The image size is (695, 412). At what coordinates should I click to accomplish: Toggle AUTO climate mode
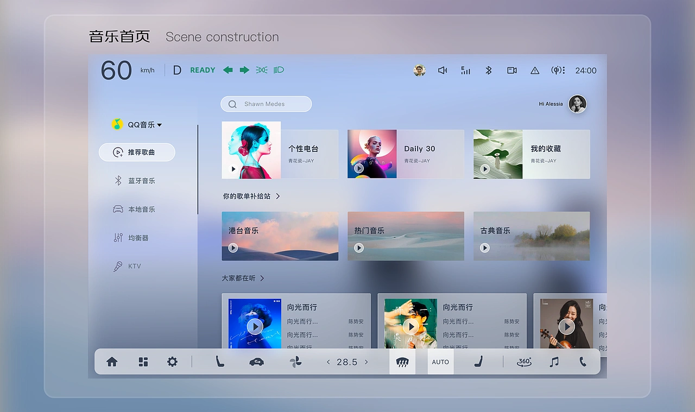point(440,362)
